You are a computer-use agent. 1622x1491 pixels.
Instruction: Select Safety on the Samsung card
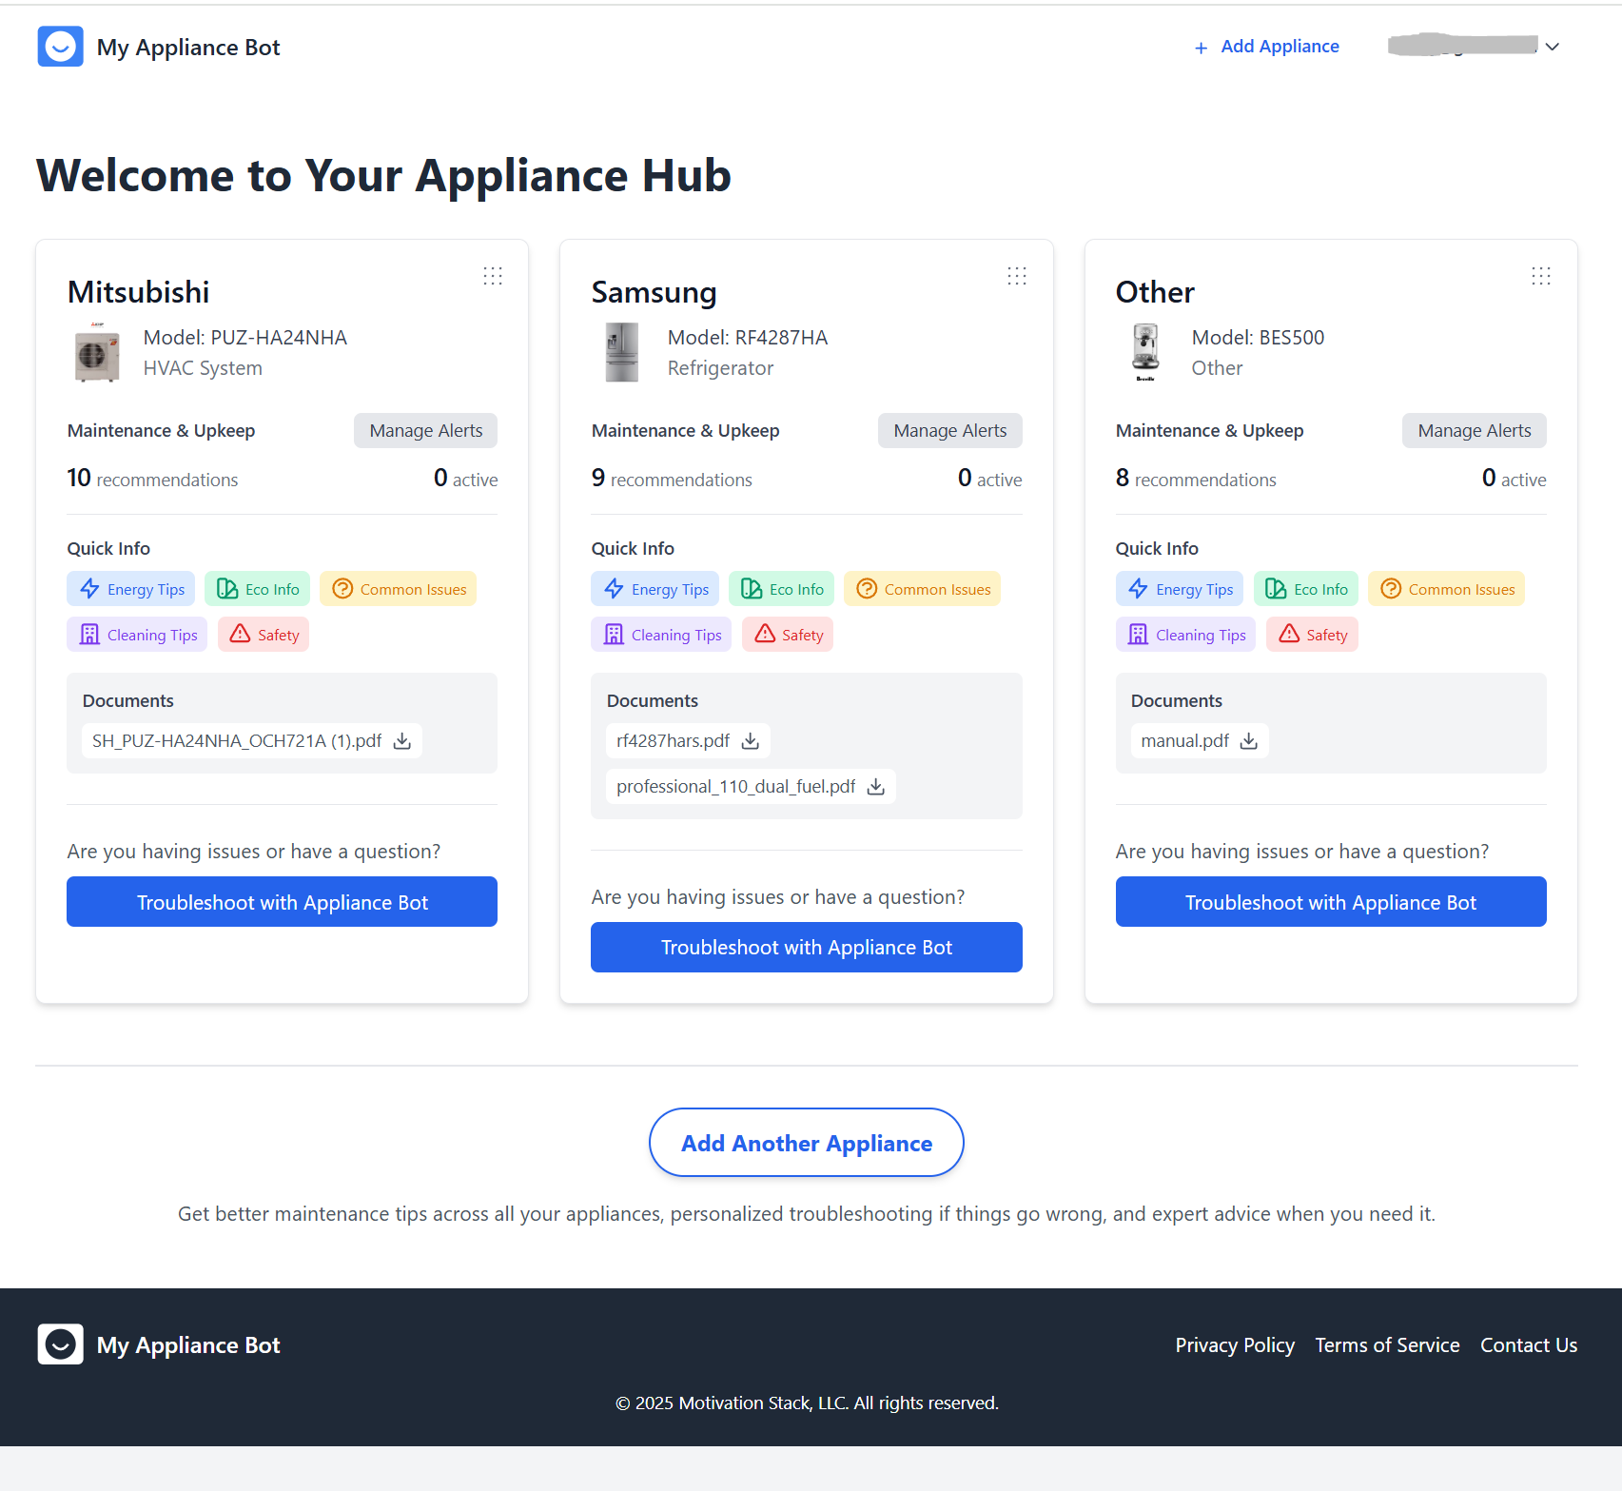click(x=787, y=634)
